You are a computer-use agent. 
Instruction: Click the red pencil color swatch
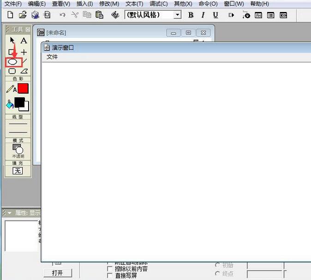(23, 89)
